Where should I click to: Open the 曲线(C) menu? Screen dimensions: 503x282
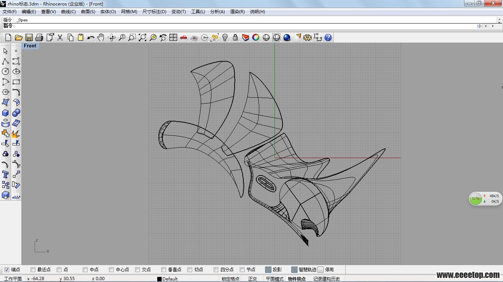pos(68,12)
